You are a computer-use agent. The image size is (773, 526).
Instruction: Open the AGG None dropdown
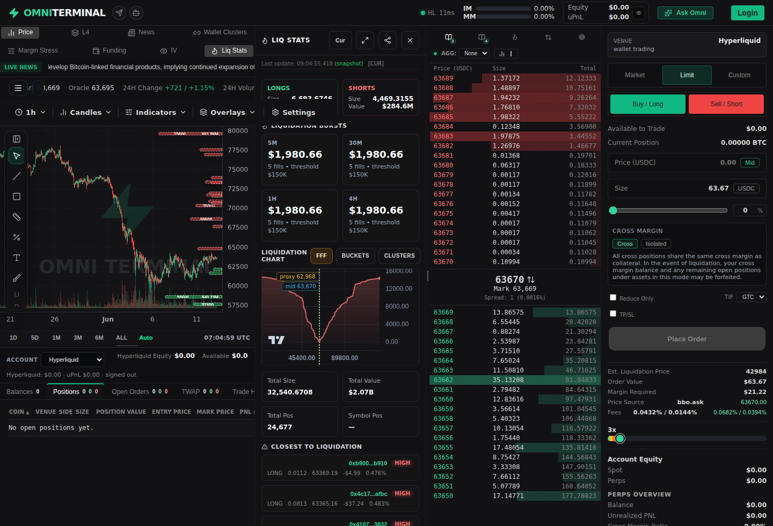[x=474, y=54]
